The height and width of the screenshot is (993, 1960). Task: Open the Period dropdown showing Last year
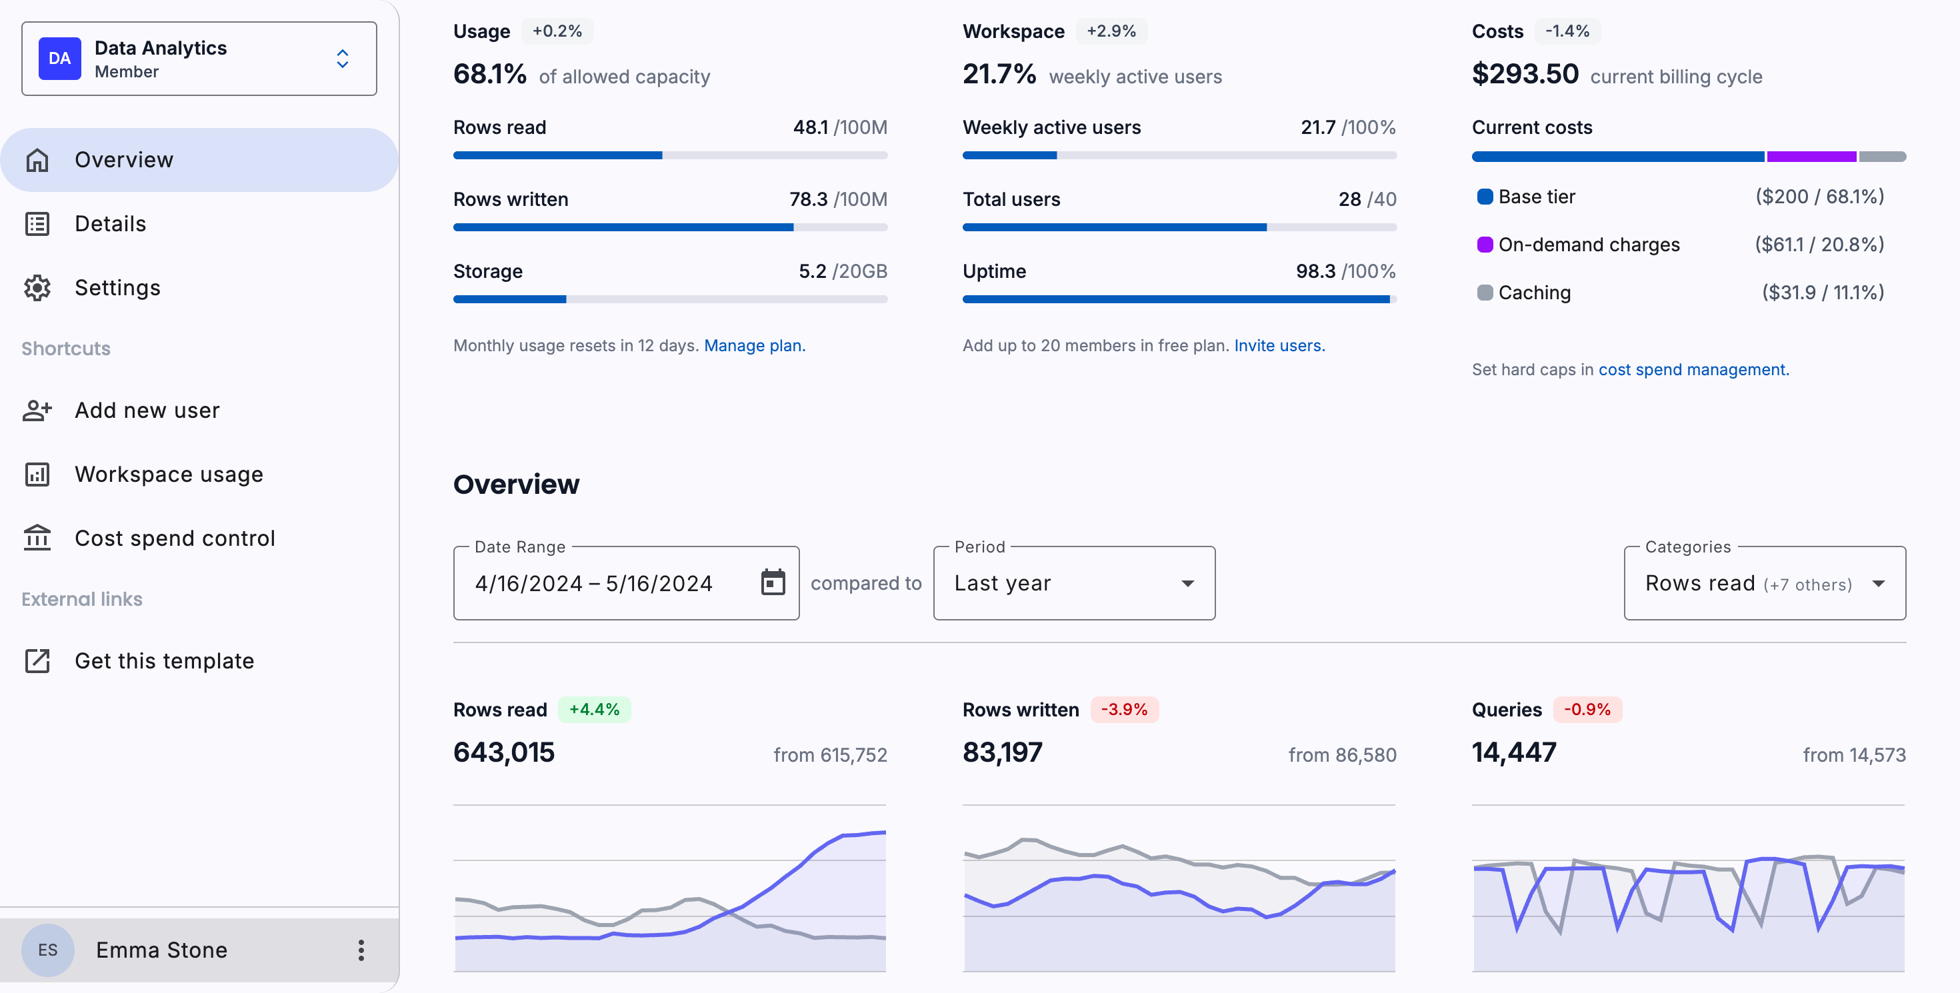click(x=1073, y=583)
